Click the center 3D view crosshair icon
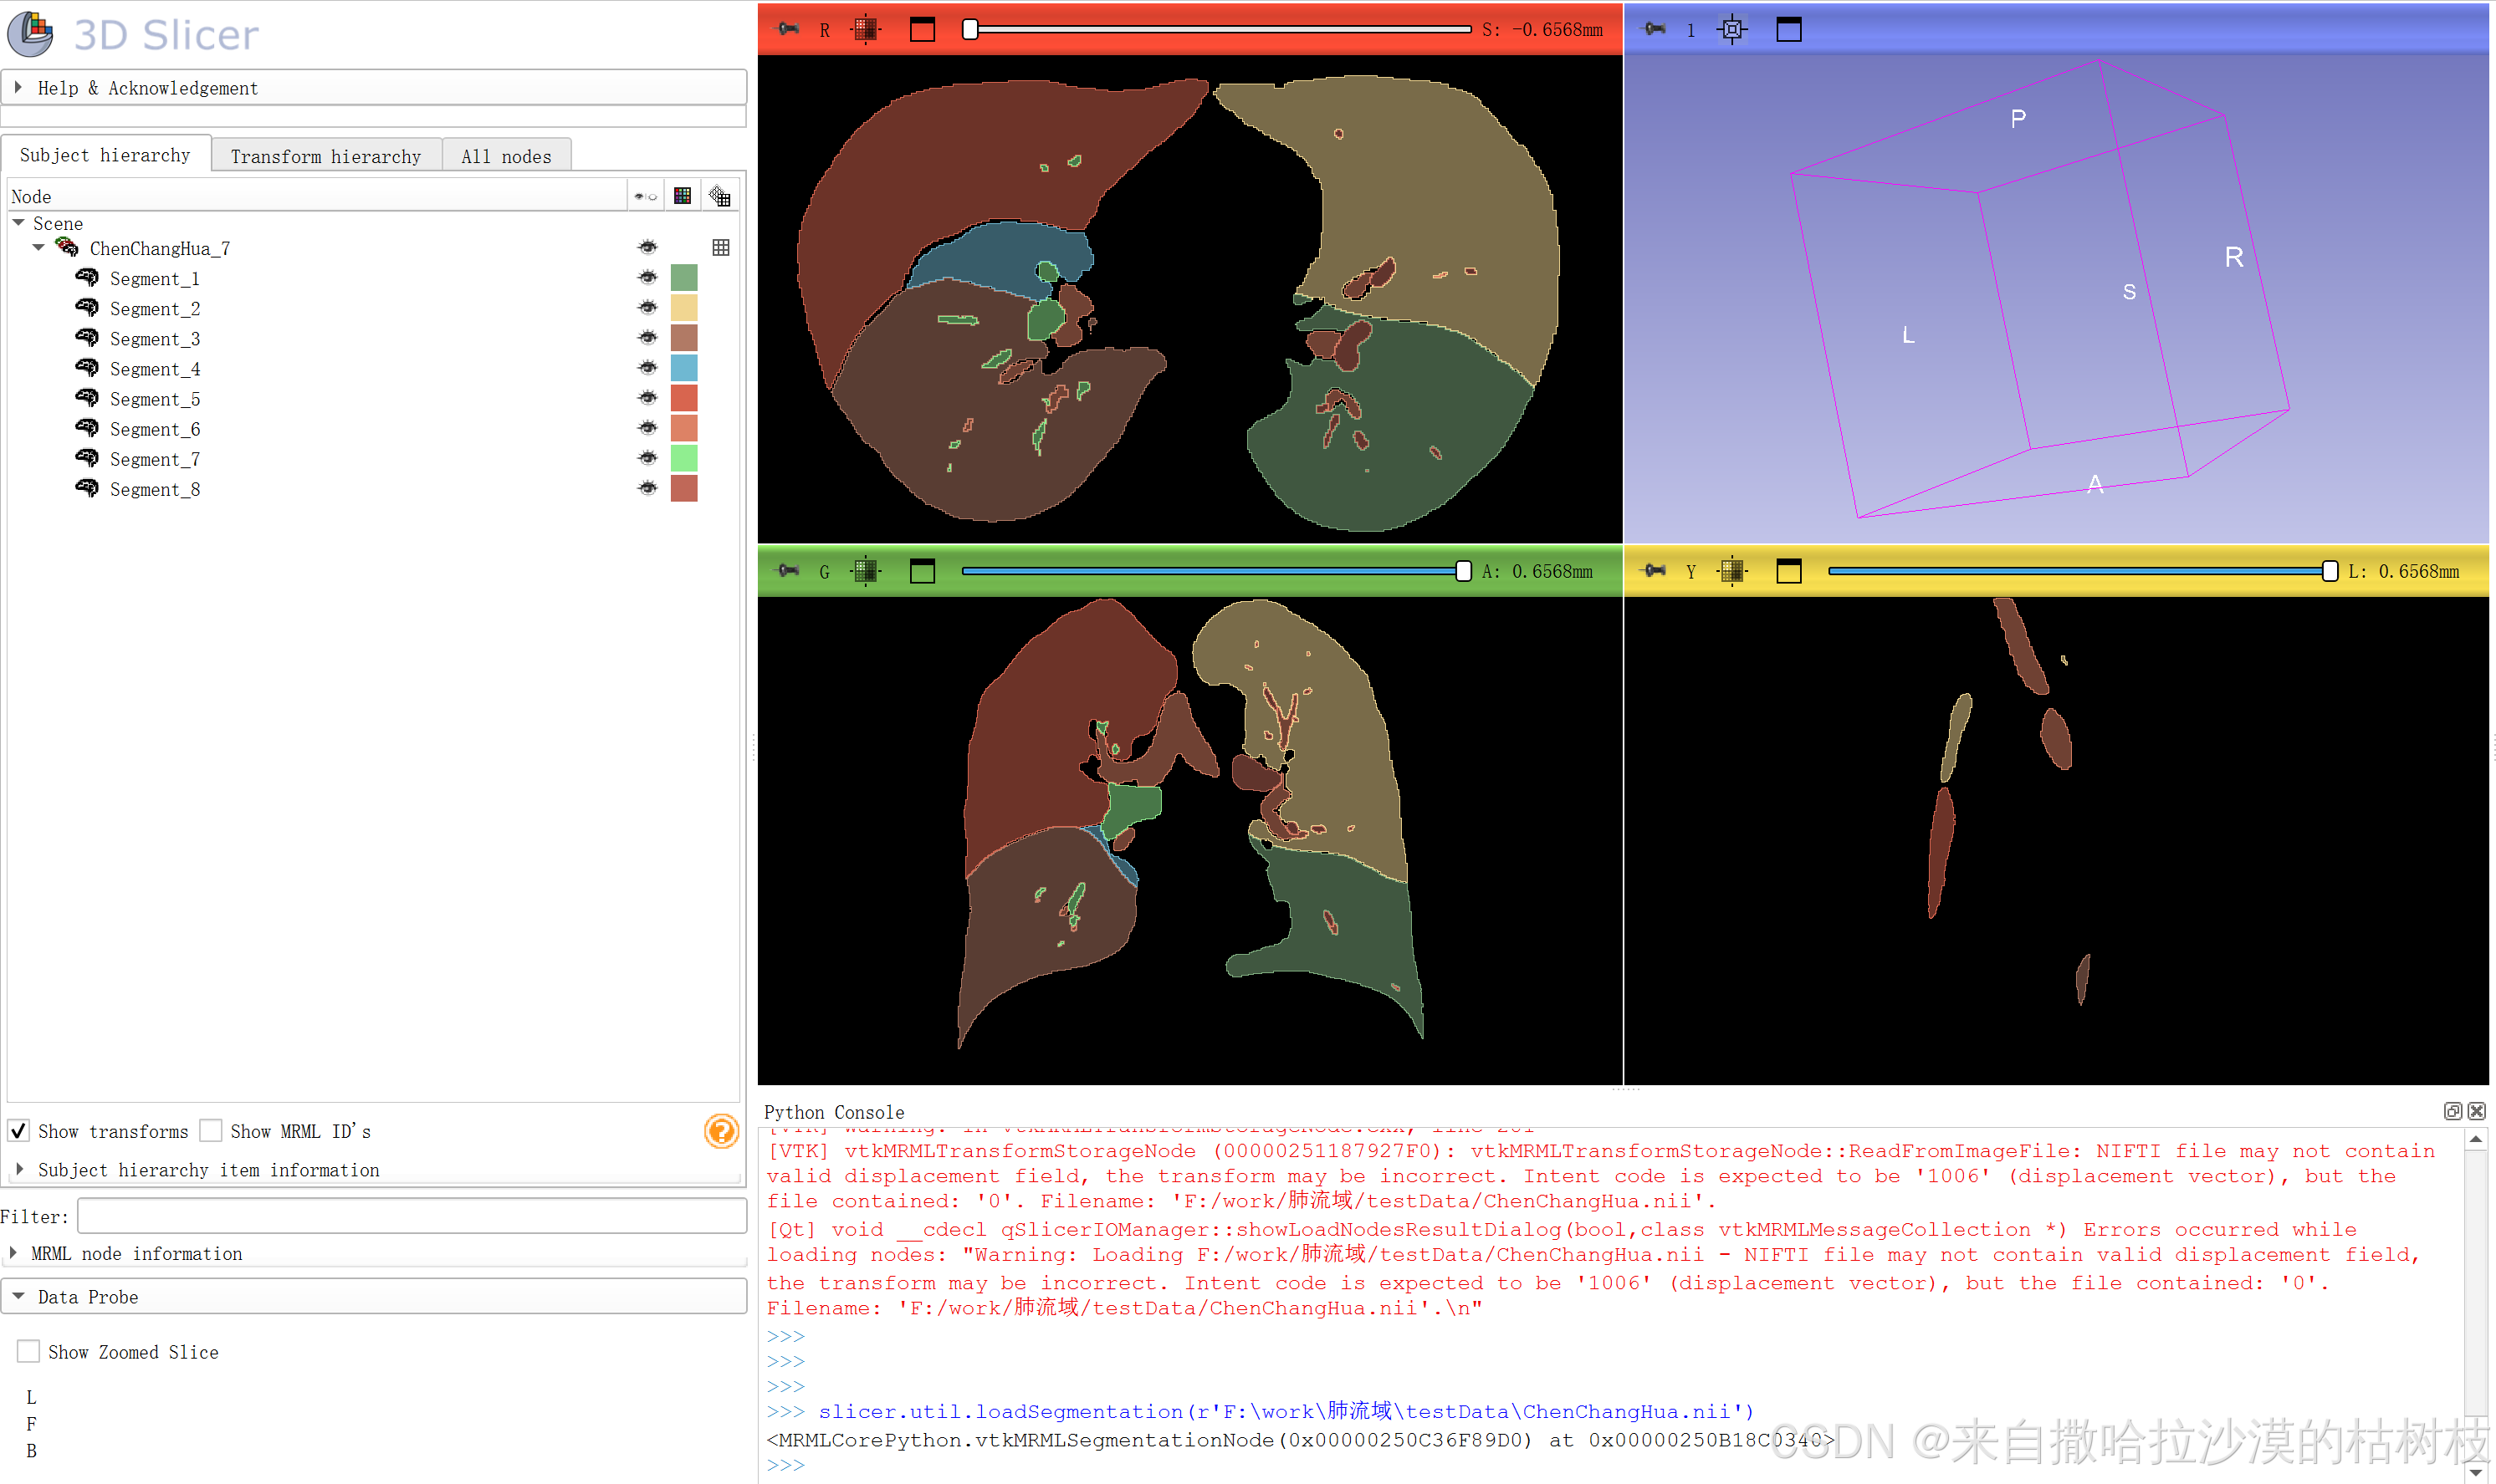The height and width of the screenshot is (1484, 2496). click(x=1731, y=29)
